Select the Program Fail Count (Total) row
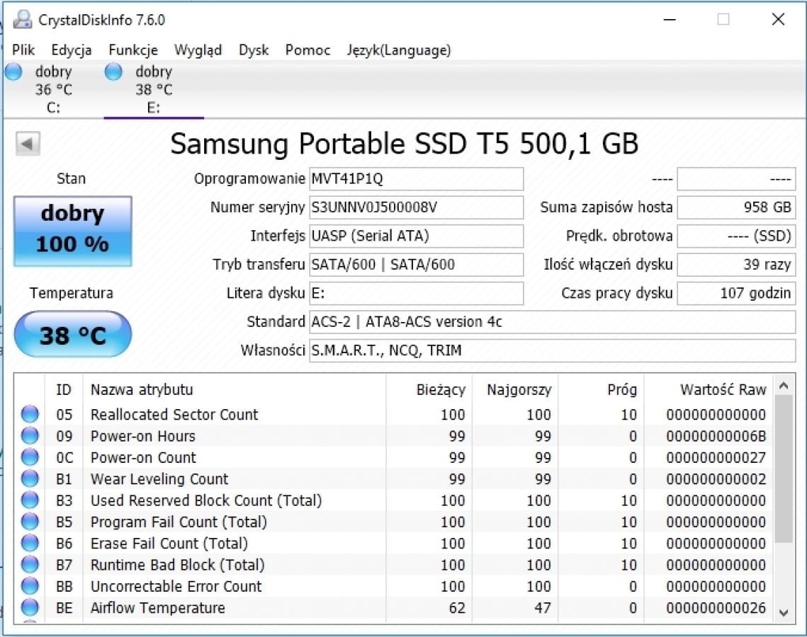This screenshot has width=807, height=637. pos(394,522)
